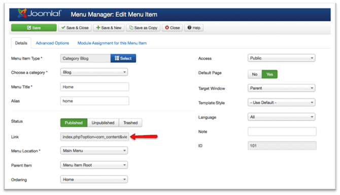Open the Target Window dropdown
The image size is (340, 195).
point(282,88)
